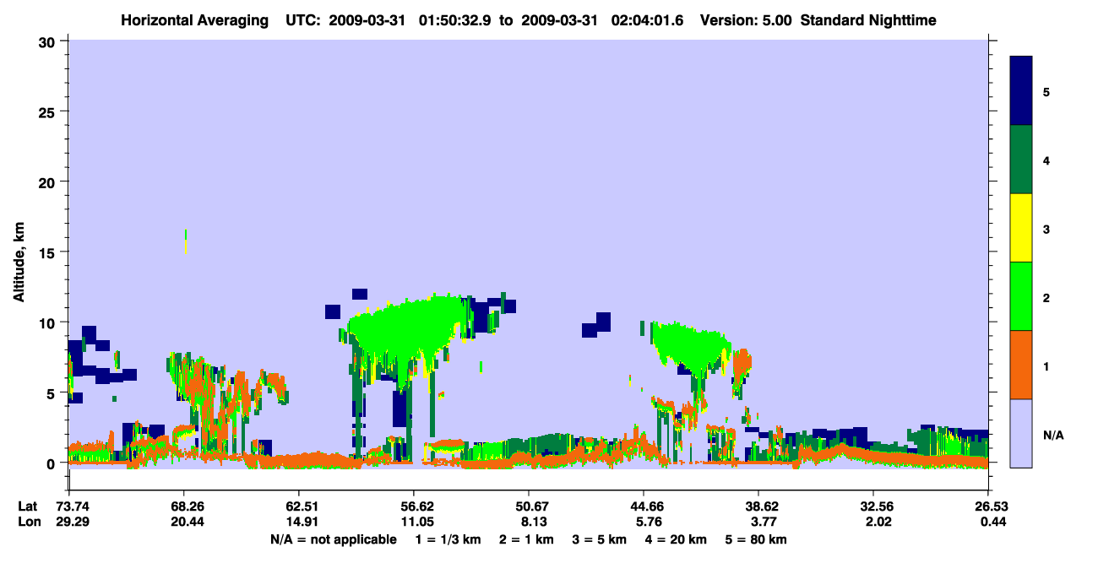Click the '2 = 1 km' legend text
This screenshot has height=563, width=1098.
click(527, 539)
